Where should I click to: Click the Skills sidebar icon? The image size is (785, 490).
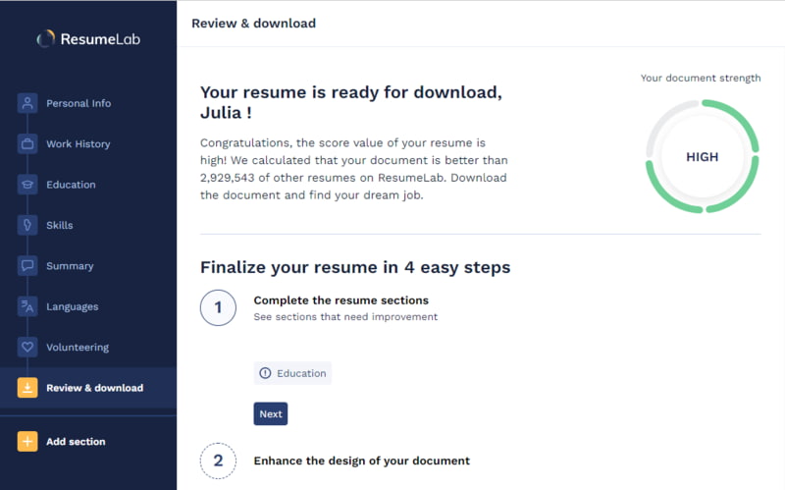click(x=27, y=225)
